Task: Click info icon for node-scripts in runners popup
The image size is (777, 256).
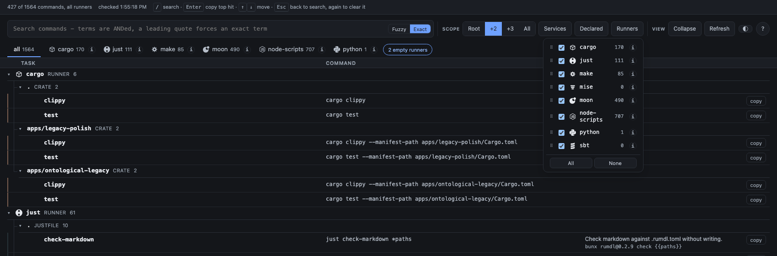Action: click(633, 116)
